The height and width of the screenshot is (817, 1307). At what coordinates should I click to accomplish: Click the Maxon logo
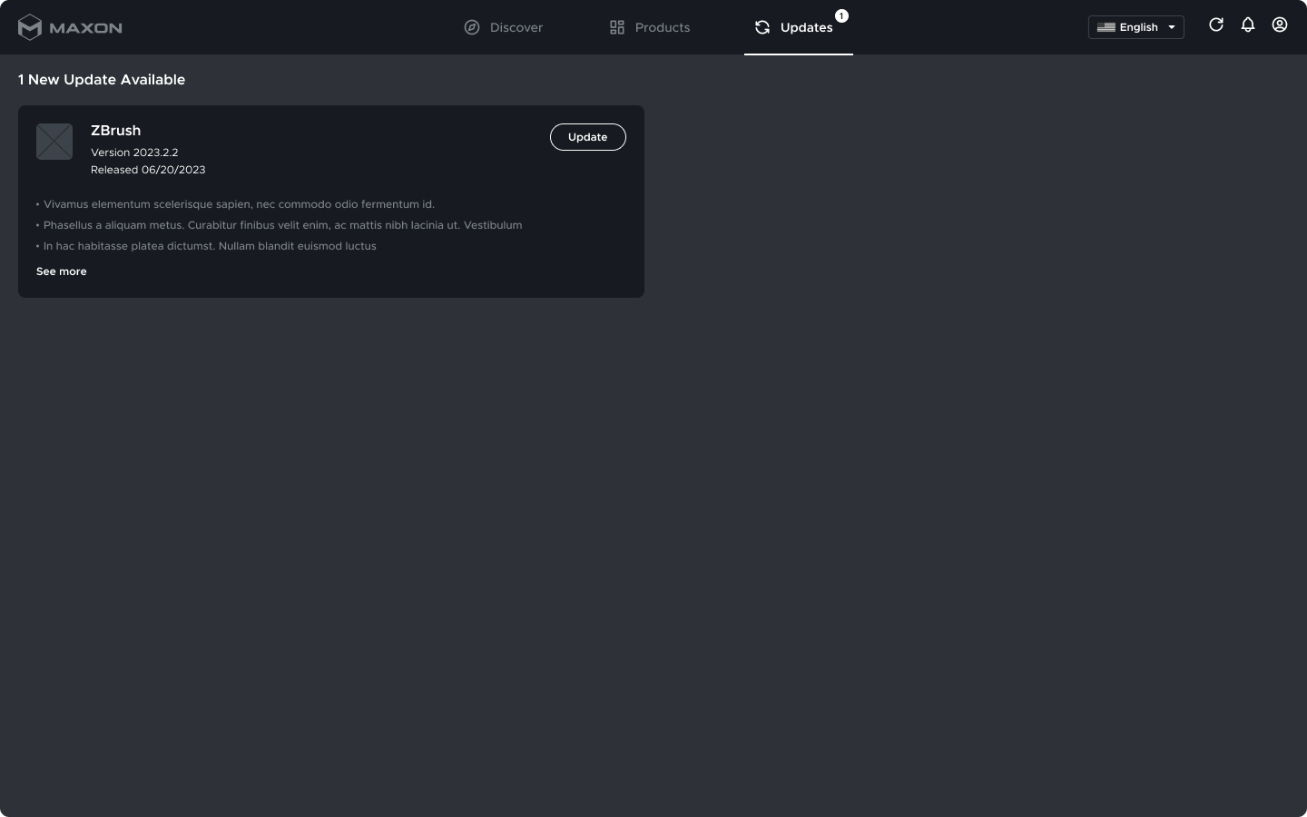point(70,27)
